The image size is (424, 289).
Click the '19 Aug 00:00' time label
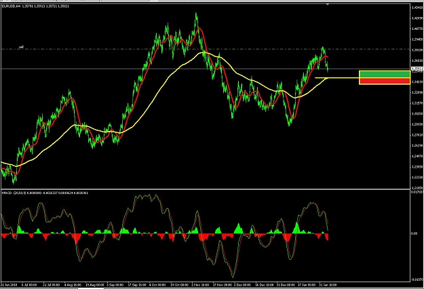[x=94, y=285]
